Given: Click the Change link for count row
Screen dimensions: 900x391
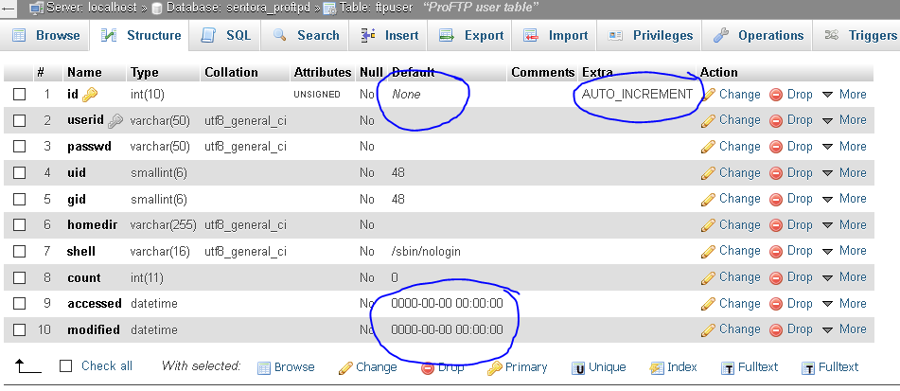Looking at the screenshot, I should [x=739, y=277].
